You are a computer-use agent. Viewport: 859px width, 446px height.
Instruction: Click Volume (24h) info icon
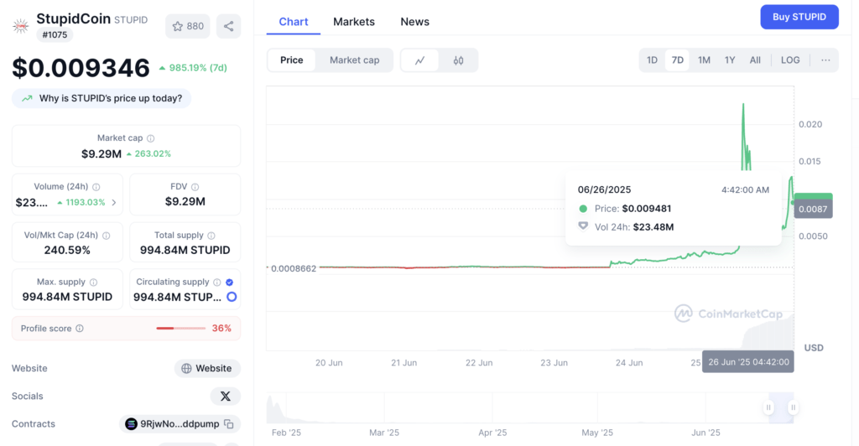[x=96, y=187]
